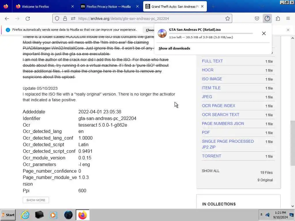
Task: Click the forward navigation arrow
Action: 17,18
